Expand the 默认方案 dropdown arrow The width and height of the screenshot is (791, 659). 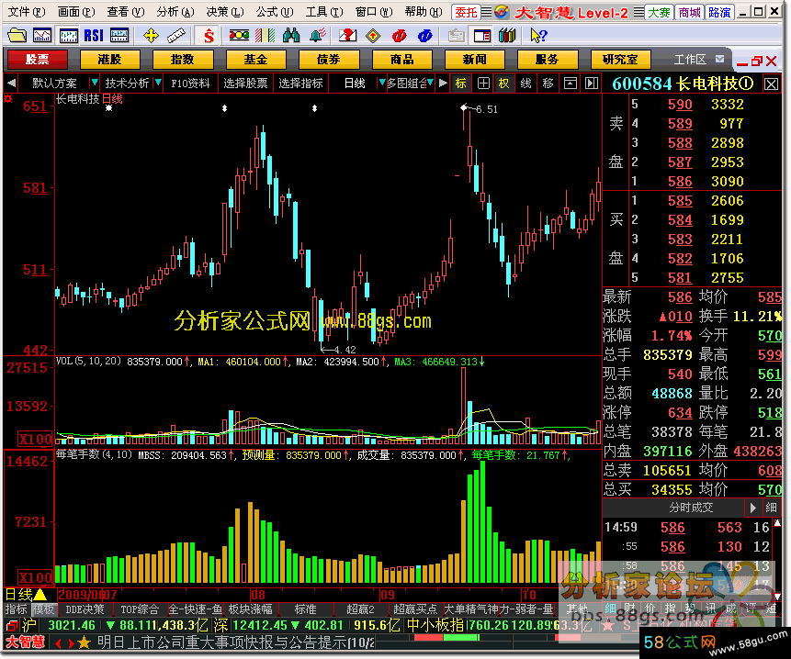(95, 83)
